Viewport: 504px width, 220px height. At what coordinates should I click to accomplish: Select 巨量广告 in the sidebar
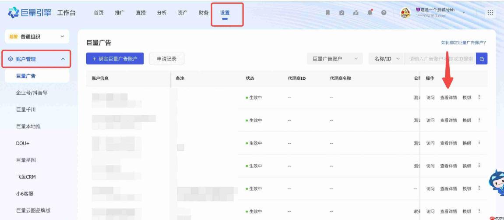point(37,76)
